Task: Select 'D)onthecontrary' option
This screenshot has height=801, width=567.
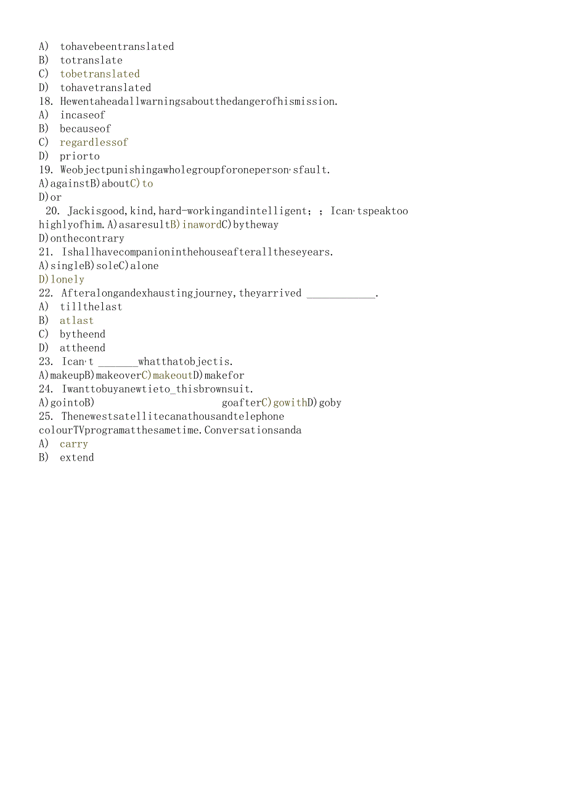Action: 81,238
